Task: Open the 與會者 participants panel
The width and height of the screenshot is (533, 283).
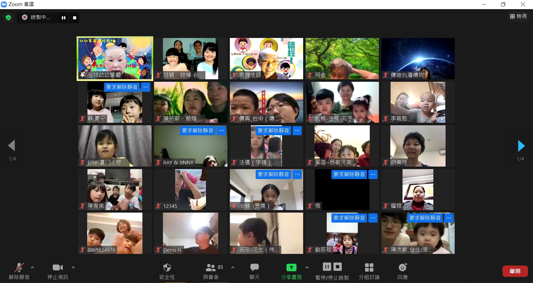Action: coord(211,268)
